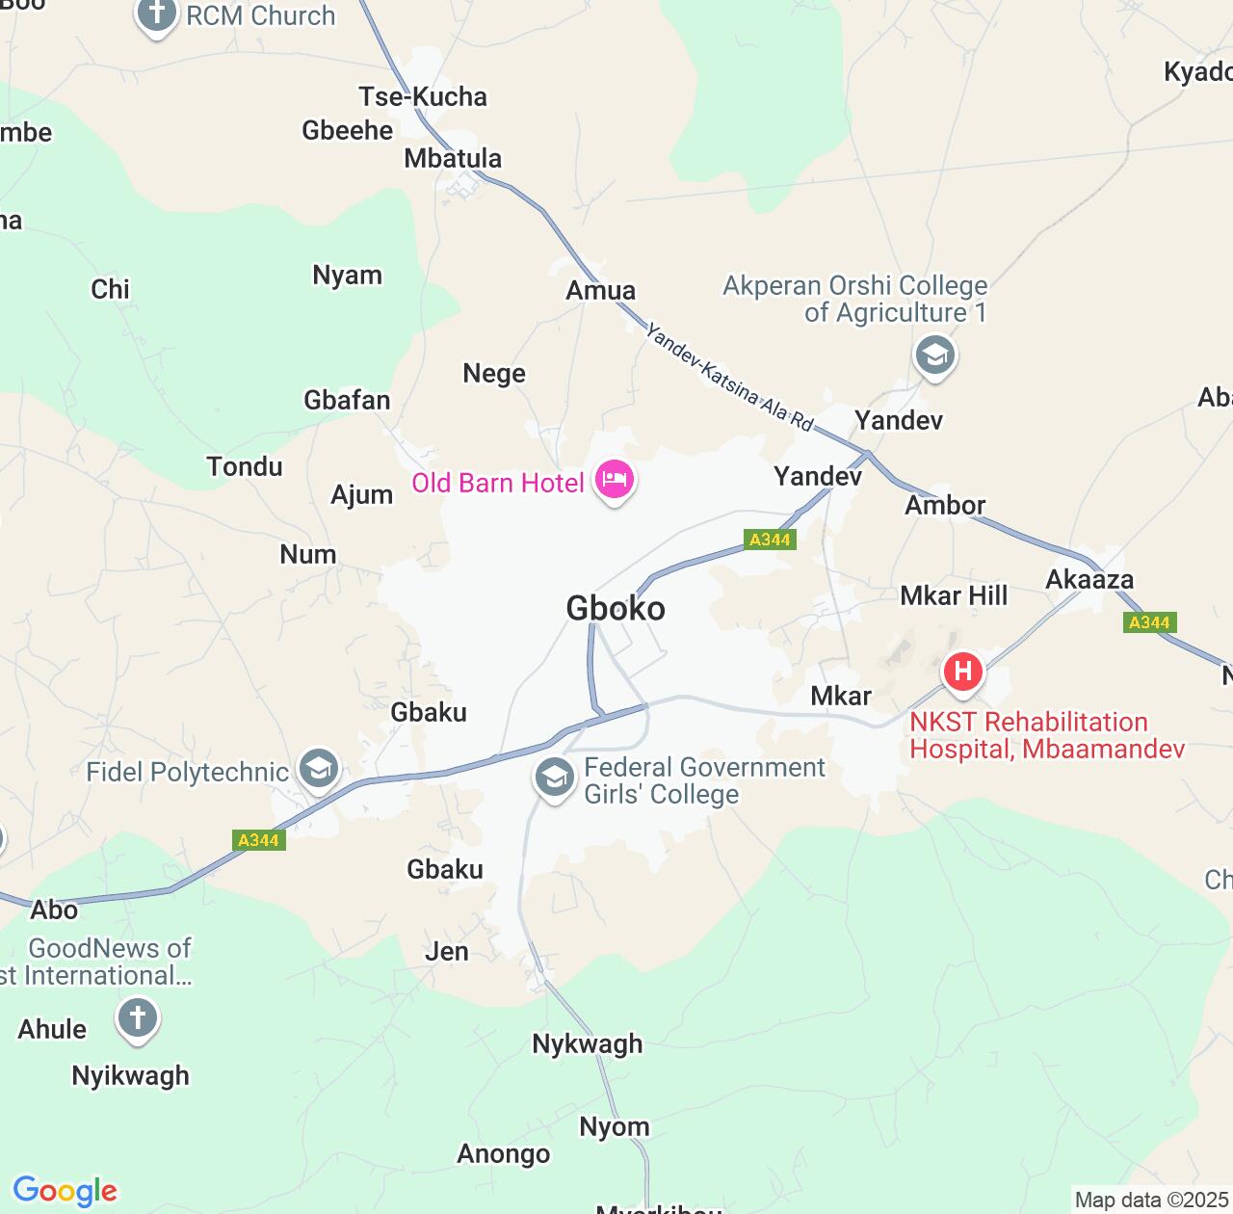Select the Gboko city label
This screenshot has height=1214, width=1233.
[616, 608]
